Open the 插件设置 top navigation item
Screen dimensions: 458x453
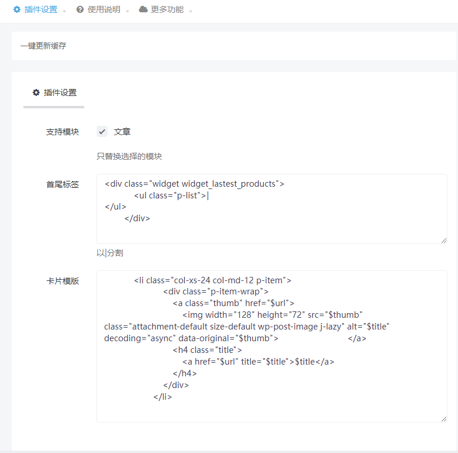coord(40,9)
